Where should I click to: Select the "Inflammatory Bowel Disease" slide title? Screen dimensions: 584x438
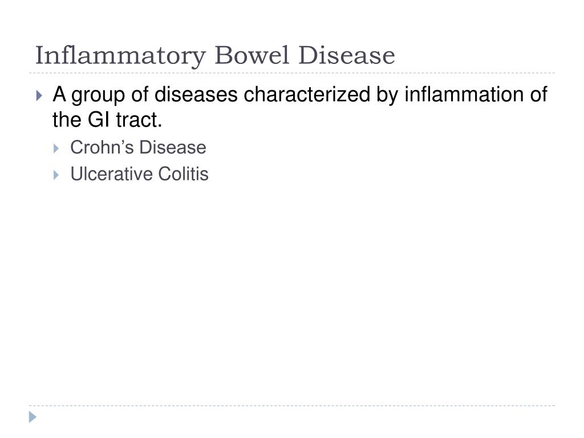[215, 55]
